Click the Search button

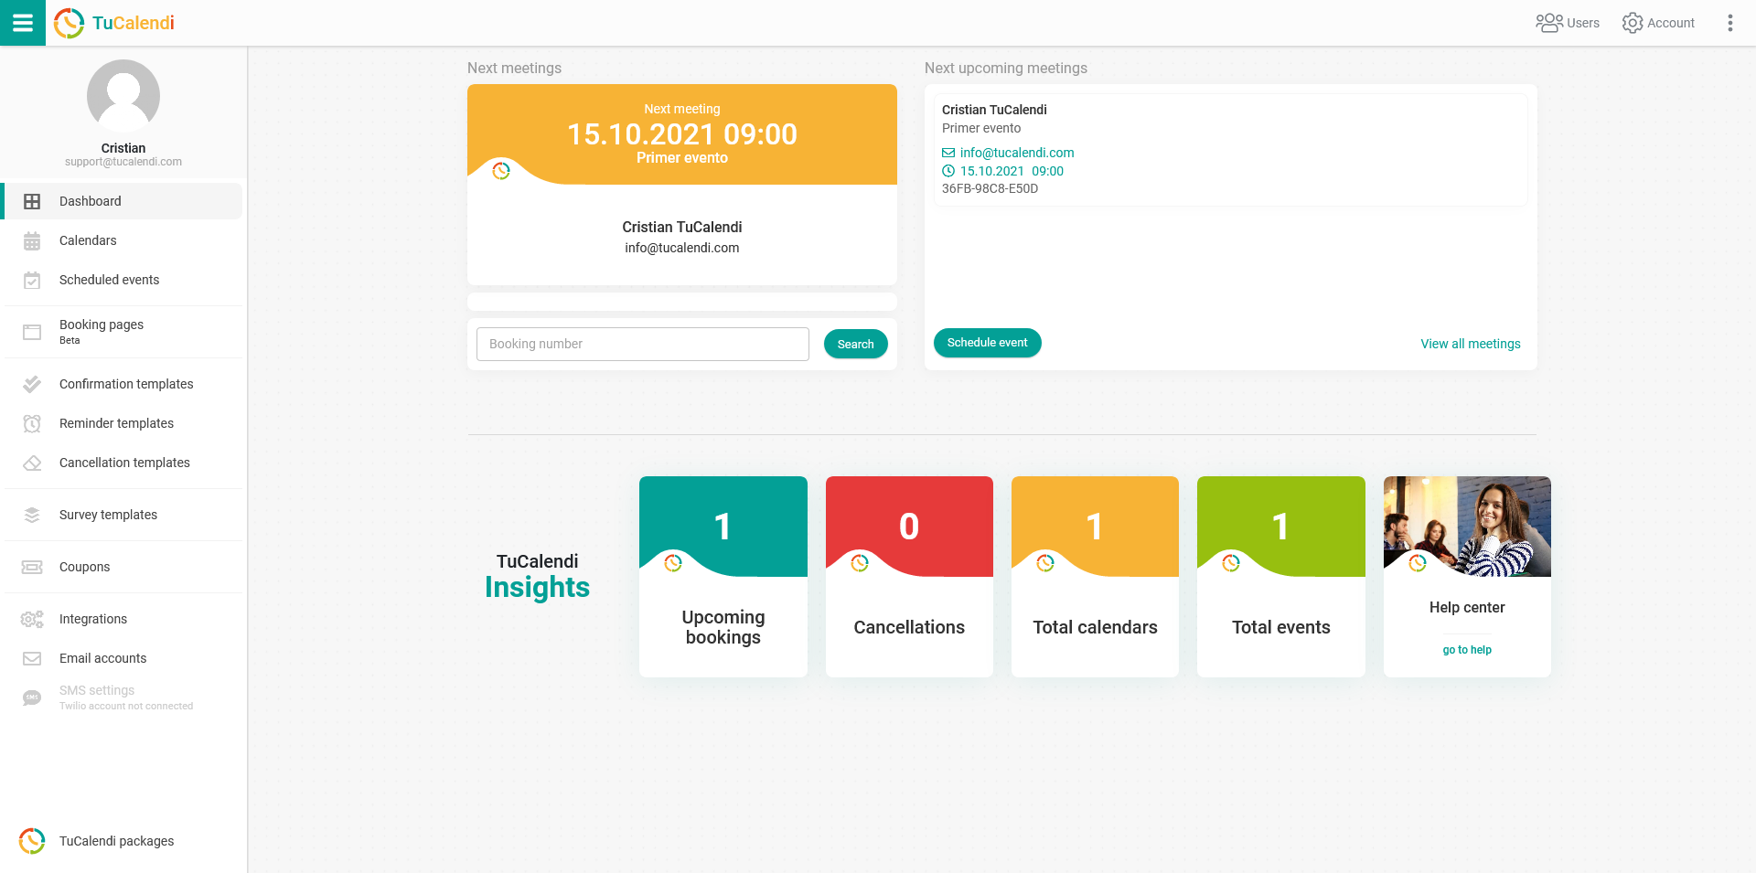855,344
